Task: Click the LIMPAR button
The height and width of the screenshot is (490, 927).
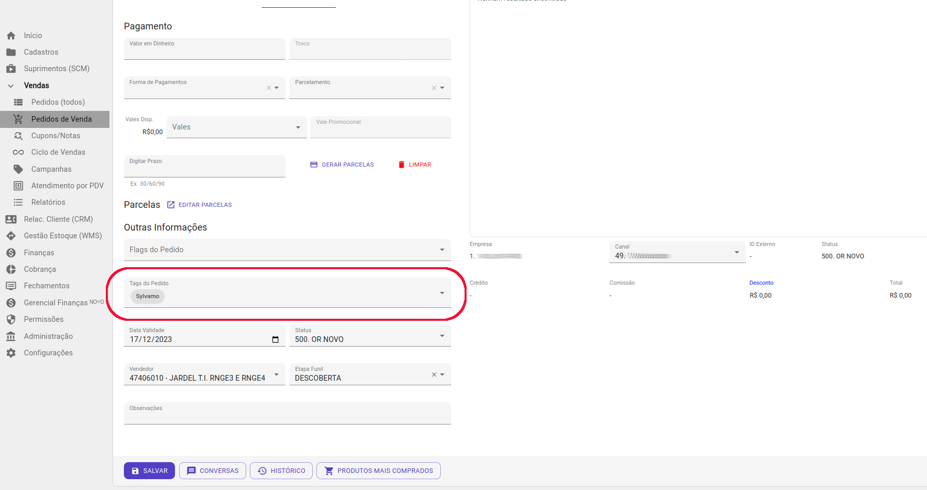Action: 414,165
